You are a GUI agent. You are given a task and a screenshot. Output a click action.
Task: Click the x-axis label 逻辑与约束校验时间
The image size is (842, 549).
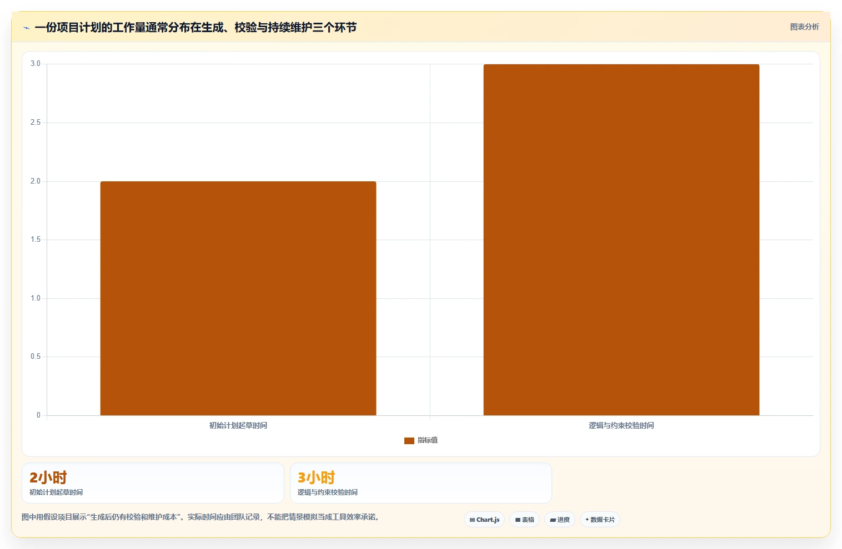(x=622, y=425)
